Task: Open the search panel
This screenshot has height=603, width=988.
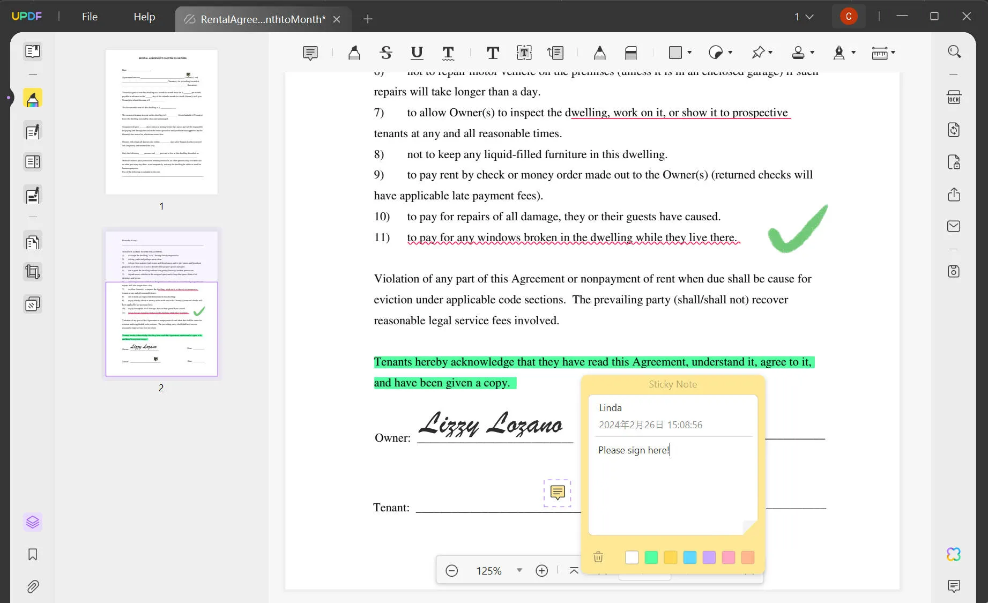Action: coord(954,51)
